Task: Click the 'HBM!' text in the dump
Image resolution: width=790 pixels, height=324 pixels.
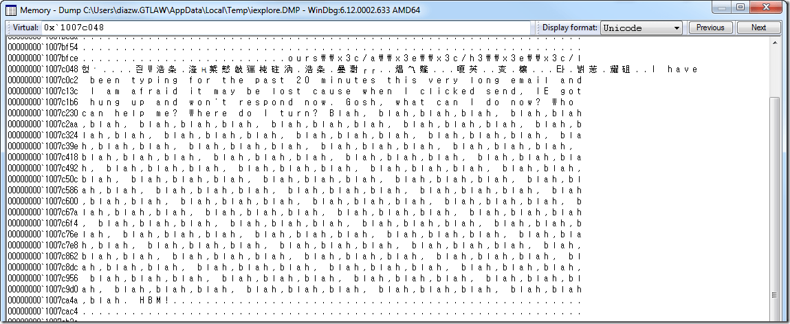Action: tap(155, 301)
